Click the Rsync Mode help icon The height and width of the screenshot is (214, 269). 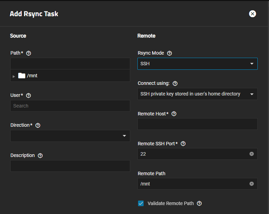(169, 54)
